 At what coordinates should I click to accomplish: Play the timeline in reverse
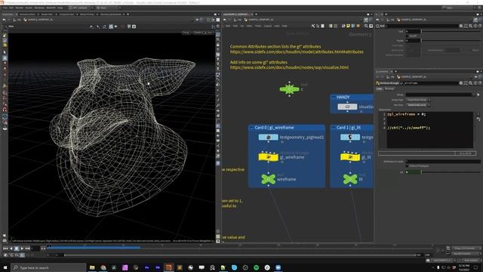[x=11, y=249]
